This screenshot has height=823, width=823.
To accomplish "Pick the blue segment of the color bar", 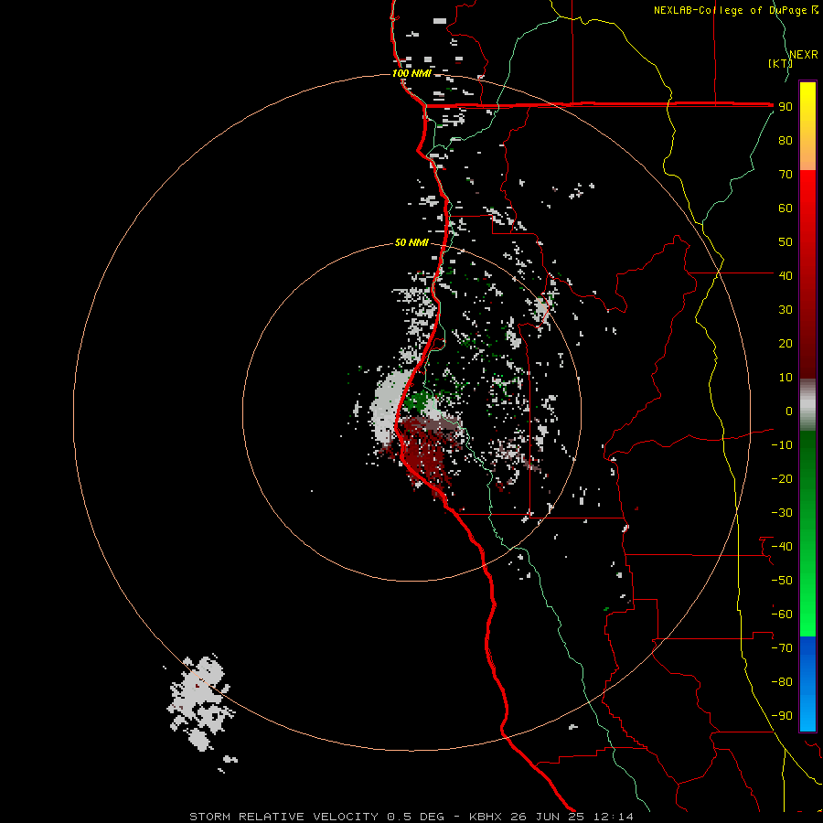I will pos(807,682).
